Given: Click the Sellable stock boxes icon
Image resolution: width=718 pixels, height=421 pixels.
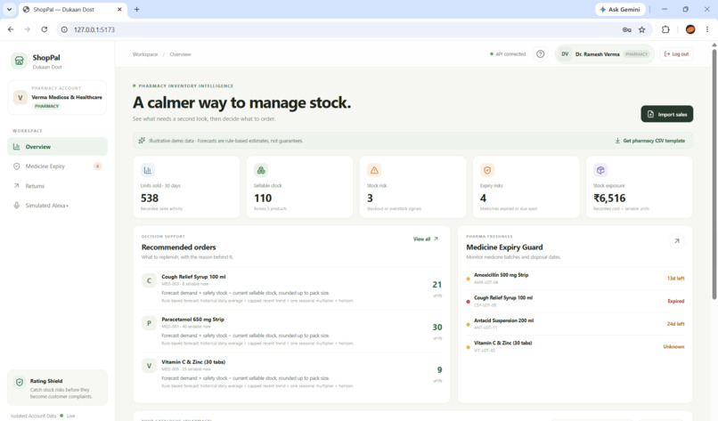Looking at the screenshot, I should tap(261, 170).
